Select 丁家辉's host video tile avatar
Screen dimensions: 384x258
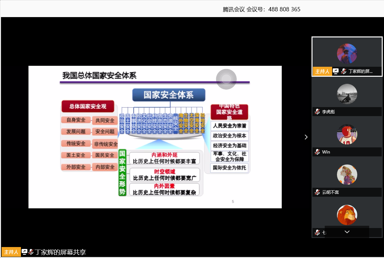coord(347,54)
